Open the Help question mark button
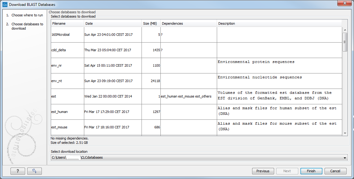354x179 pixels. click(x=18, y=171)
